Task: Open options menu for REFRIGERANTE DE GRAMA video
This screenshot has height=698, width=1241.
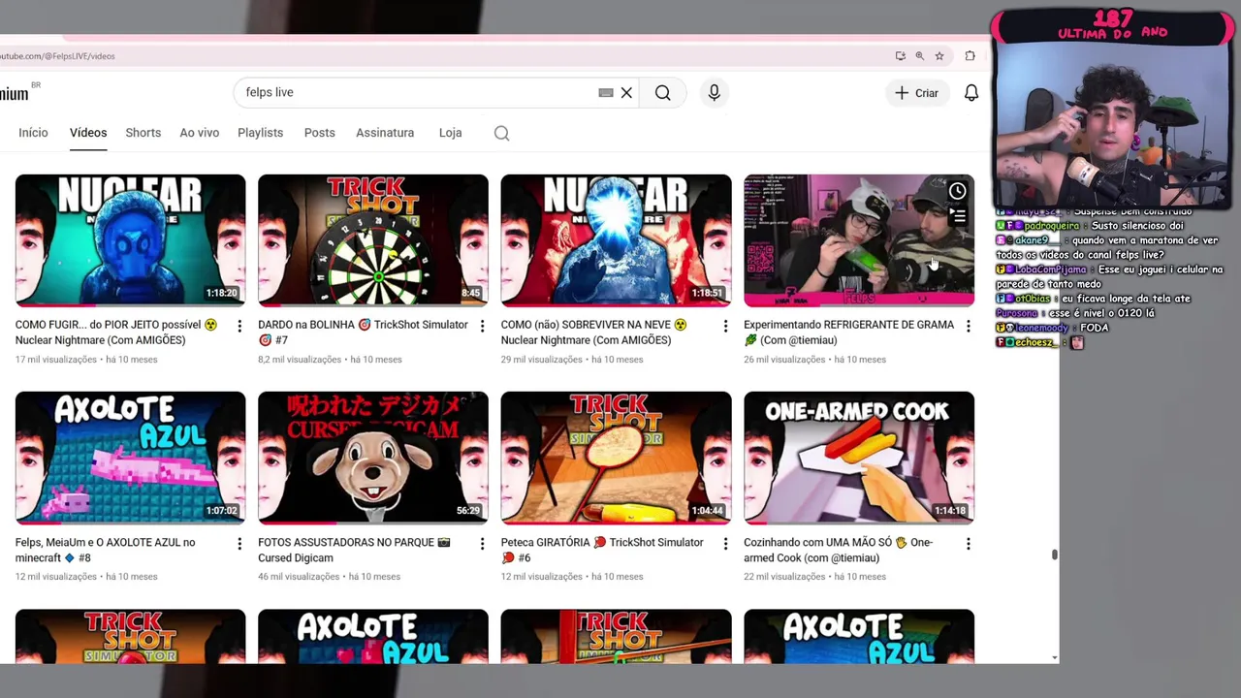Action: click(968, 327)
